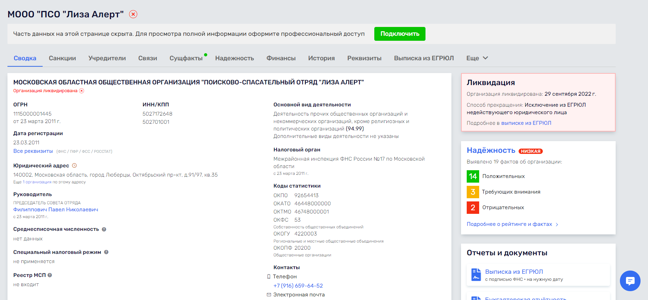Viewport: 648px width, 300px height.
Task: Click the Отрицательных facts label
Action: [x=503, y=207]
